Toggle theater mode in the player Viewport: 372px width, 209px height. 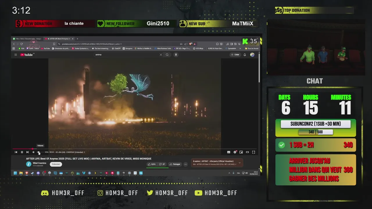pyautogui.click(x=247, y=152)
